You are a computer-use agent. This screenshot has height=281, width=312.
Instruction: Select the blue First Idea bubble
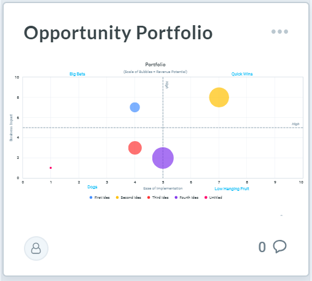pyautogui.click(x=135, y=107)
